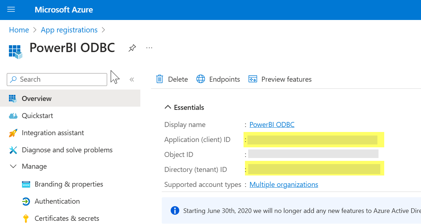
Task: Click the Supported account types label
Action: coord(203,184)
